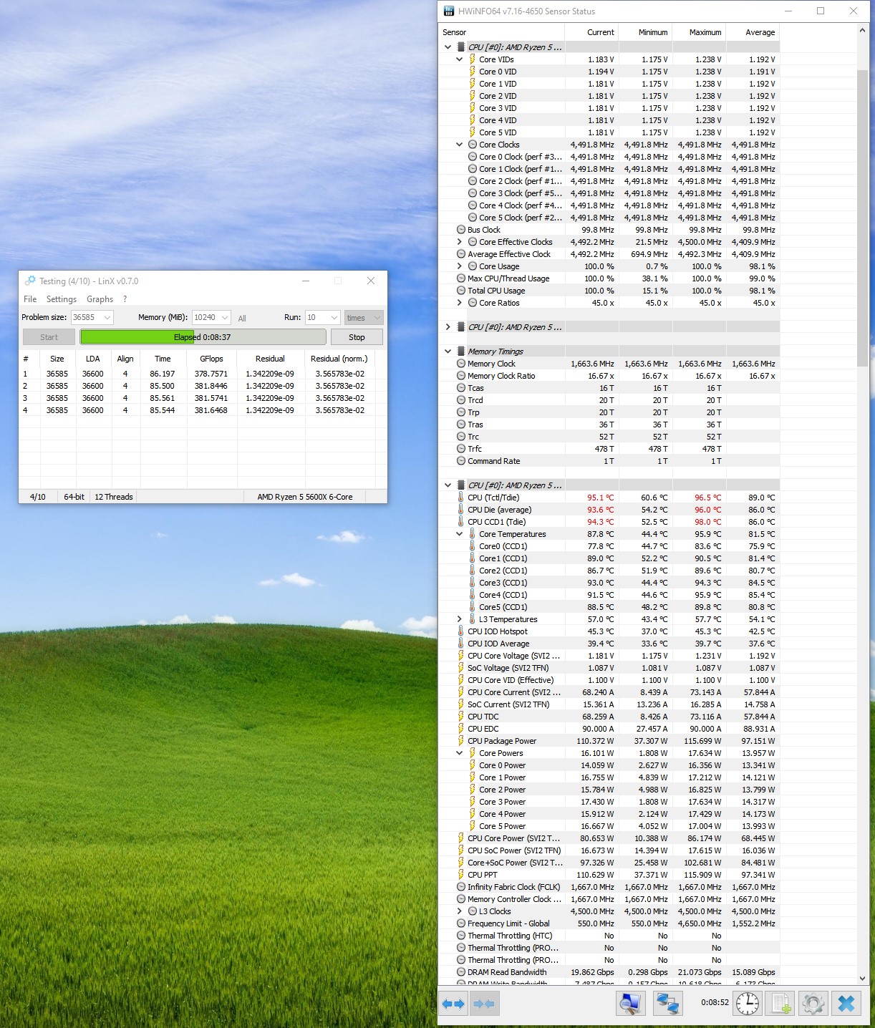Click the scrollbar down arrow in HWiNFO
The width and height of the screenshot is (875, 1028).
pos(863,979)
